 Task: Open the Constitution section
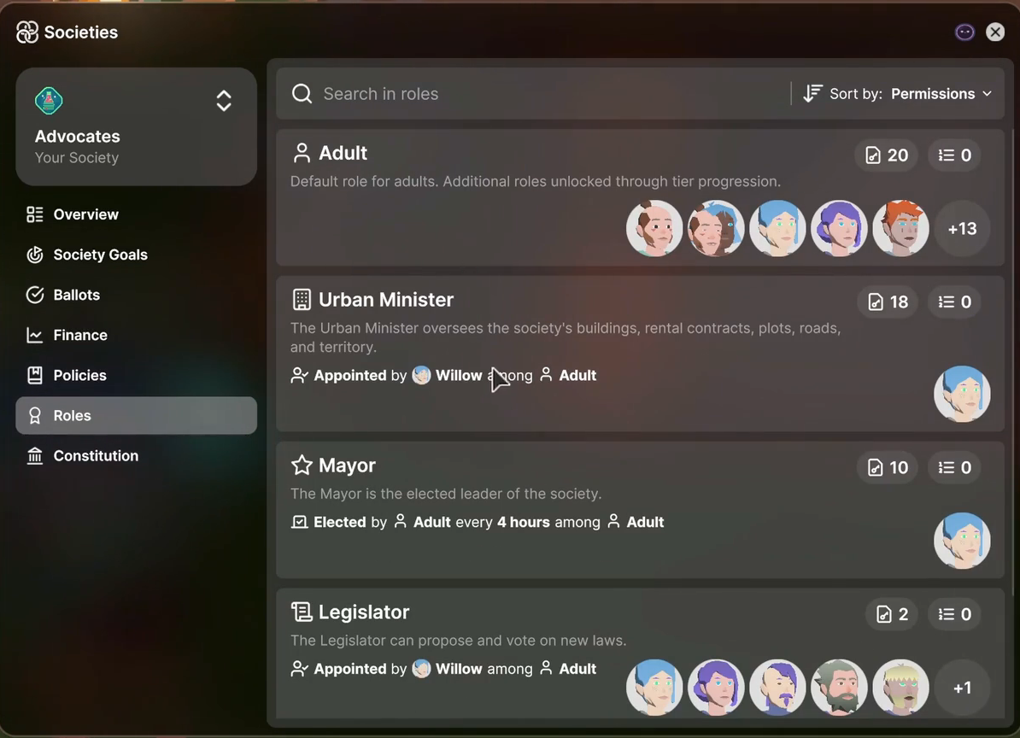(136, 456)
